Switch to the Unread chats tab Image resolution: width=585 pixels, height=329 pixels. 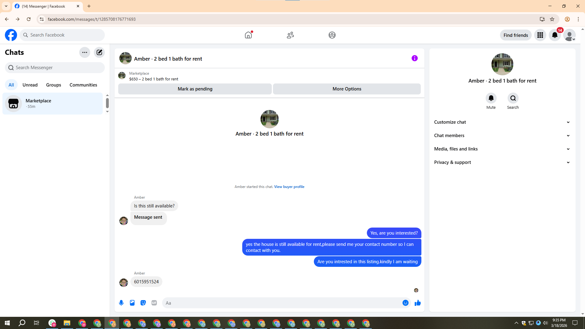[30, 85]
